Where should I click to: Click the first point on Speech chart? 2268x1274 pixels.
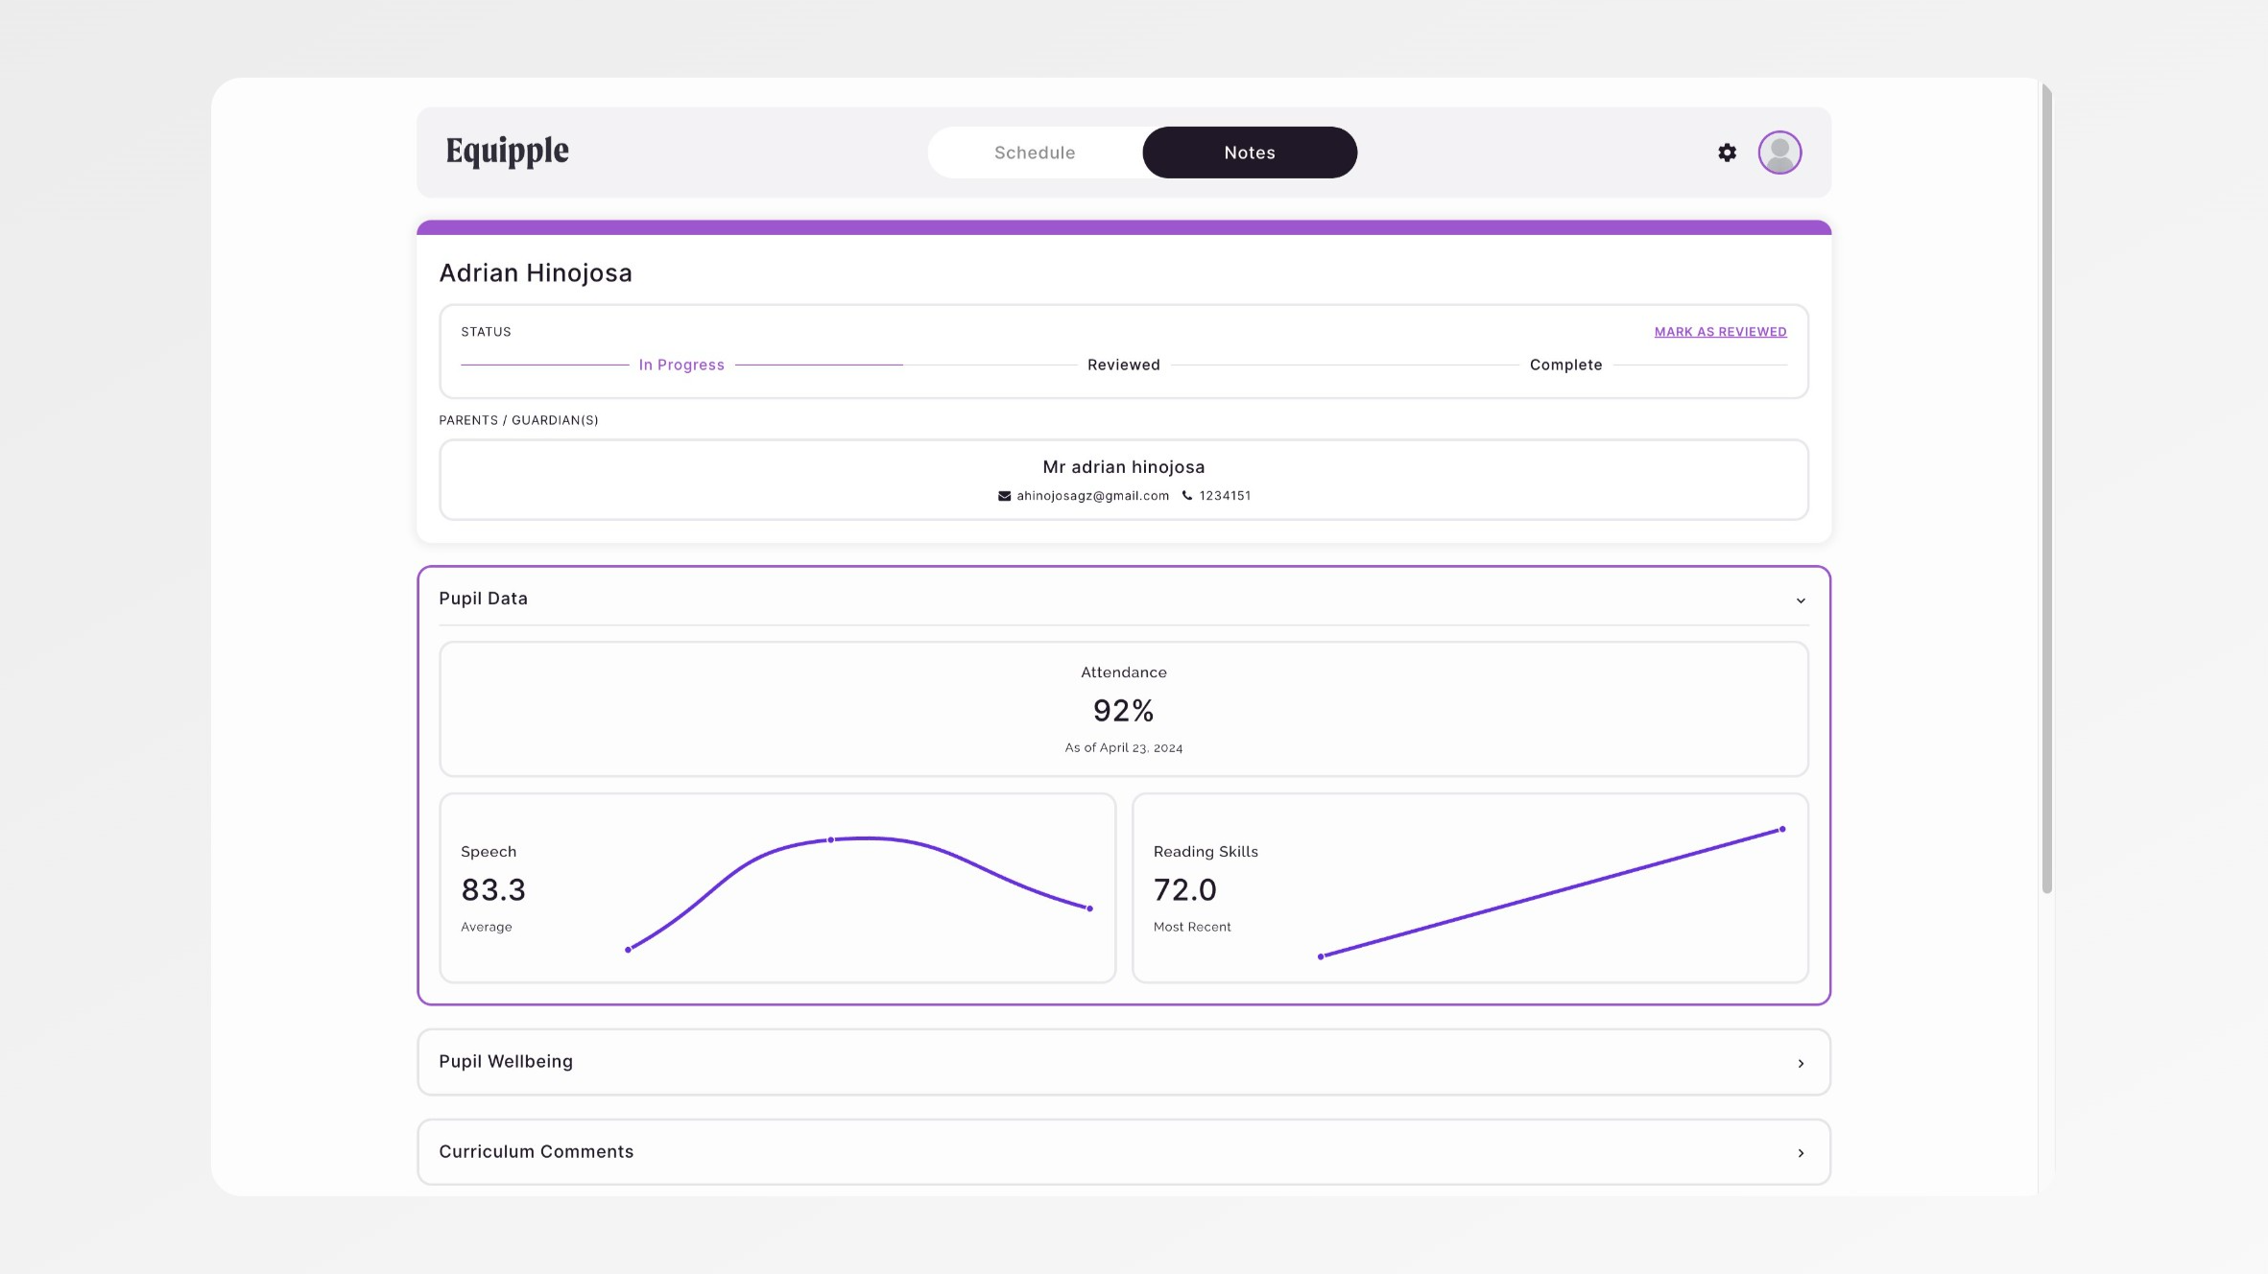[628, 950]
